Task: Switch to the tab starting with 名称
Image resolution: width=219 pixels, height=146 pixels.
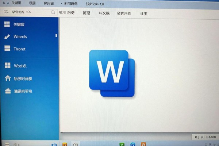Action: pos(124,13)
